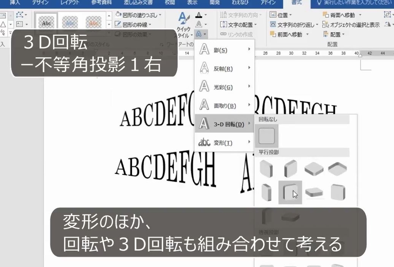Image resolution: width=394 pixels, height=267 pixels.
Task: Open the 光彩(G) glow submenu
Action: coord(224,87)
